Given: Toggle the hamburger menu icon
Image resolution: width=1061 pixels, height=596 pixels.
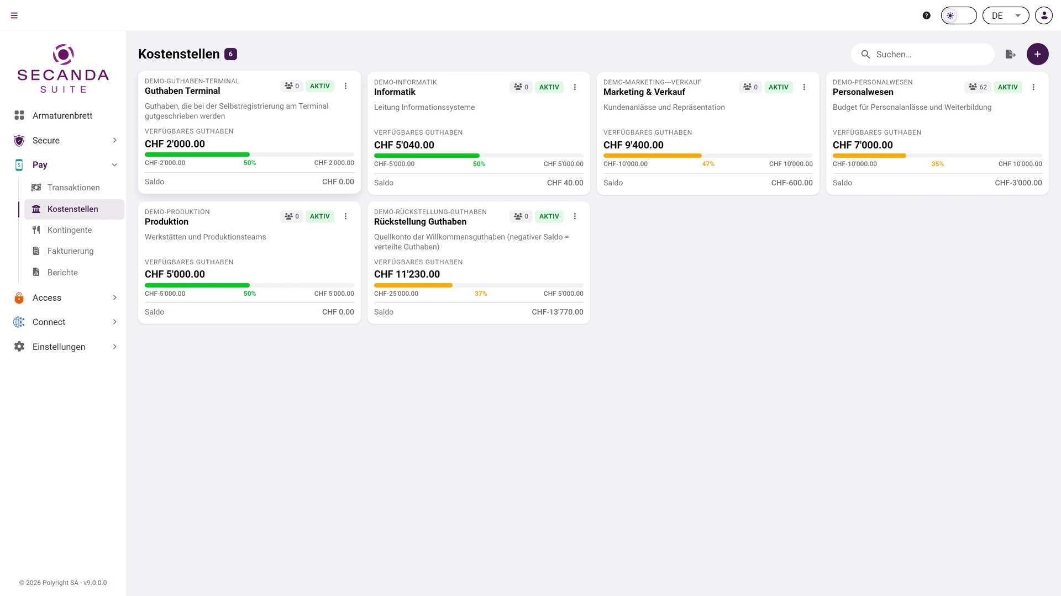Looking at the screenshot, I should coord(14,15).
